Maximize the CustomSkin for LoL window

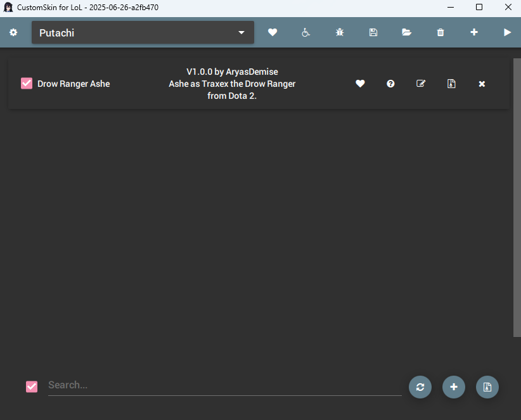[x=479, y=8]
